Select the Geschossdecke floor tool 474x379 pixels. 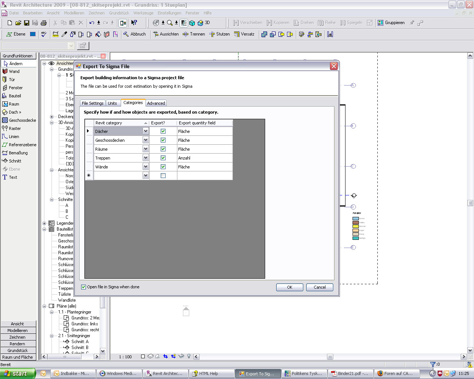point(19,120)
